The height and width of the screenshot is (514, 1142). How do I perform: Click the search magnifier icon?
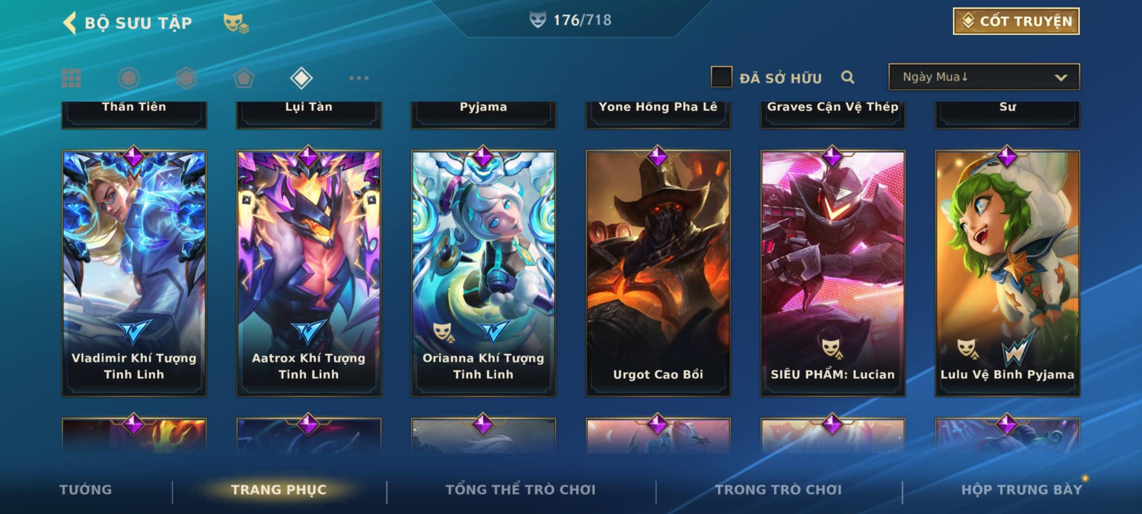[847, 77]
